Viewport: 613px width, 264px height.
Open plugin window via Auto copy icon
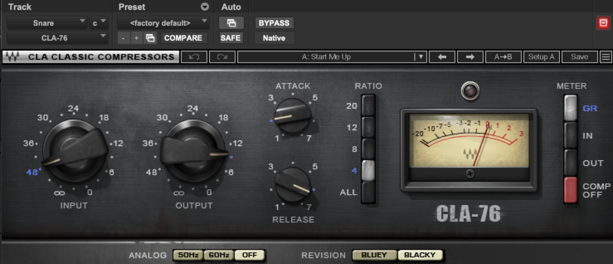point(232,23)
